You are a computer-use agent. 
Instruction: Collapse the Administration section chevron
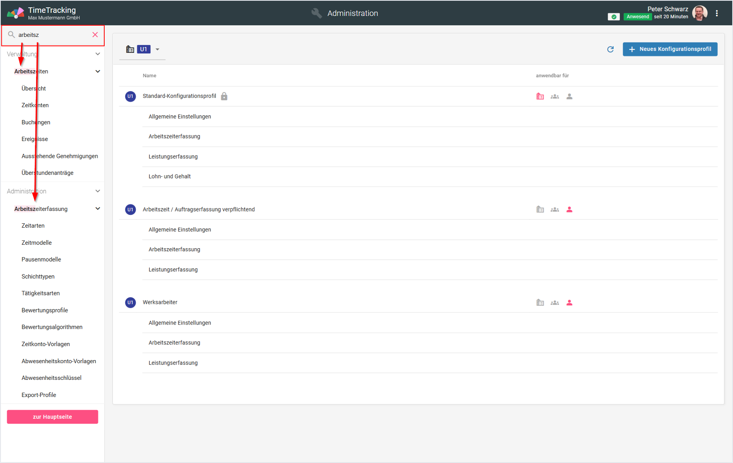[97, 191]
